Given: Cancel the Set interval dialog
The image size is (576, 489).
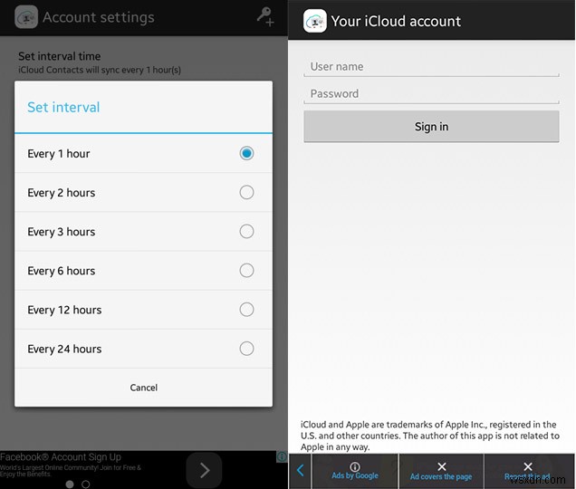Looking at the screenshot, I should coord(144,388).
